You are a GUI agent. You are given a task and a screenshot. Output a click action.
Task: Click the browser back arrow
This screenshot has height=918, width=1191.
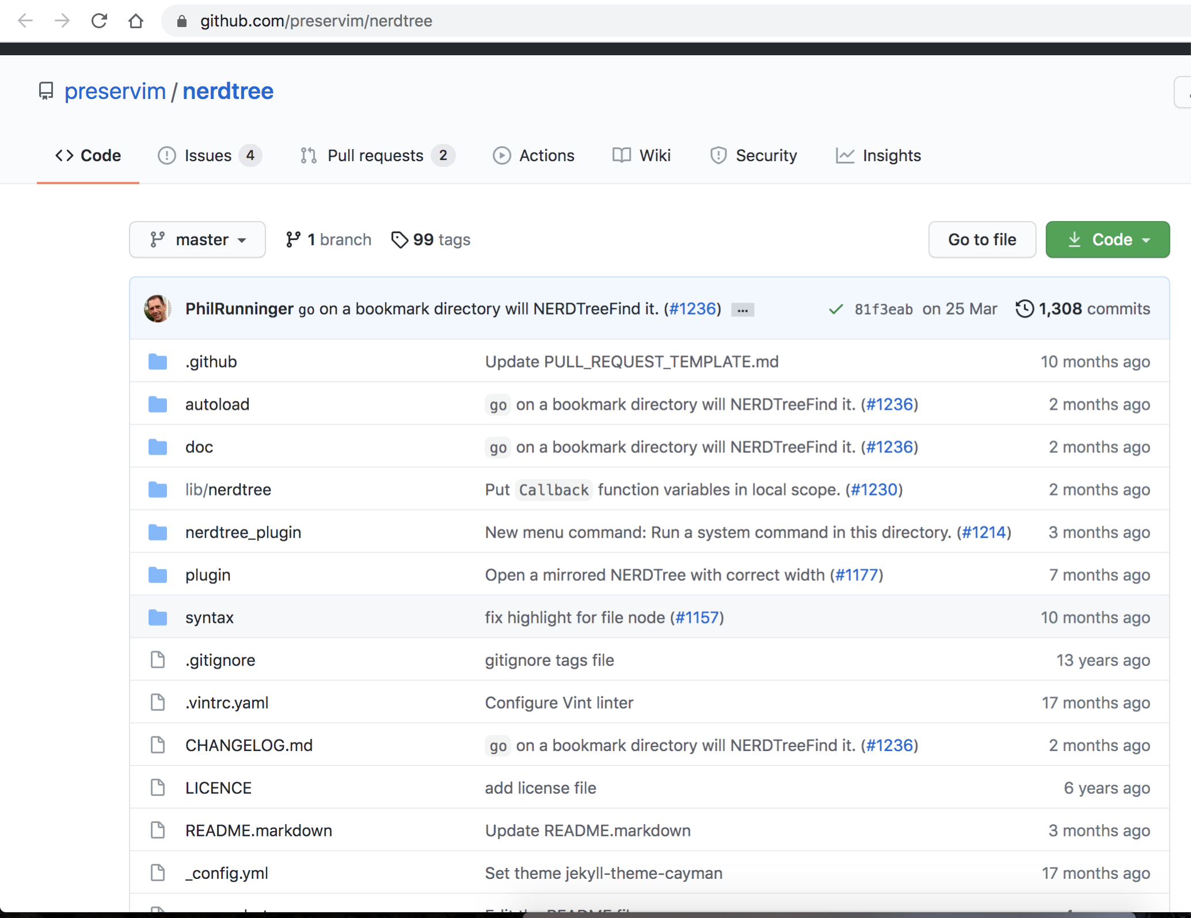coord(25,21)
